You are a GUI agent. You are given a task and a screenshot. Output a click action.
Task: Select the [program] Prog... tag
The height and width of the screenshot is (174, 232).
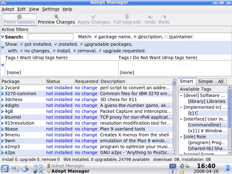click(207, 143)
